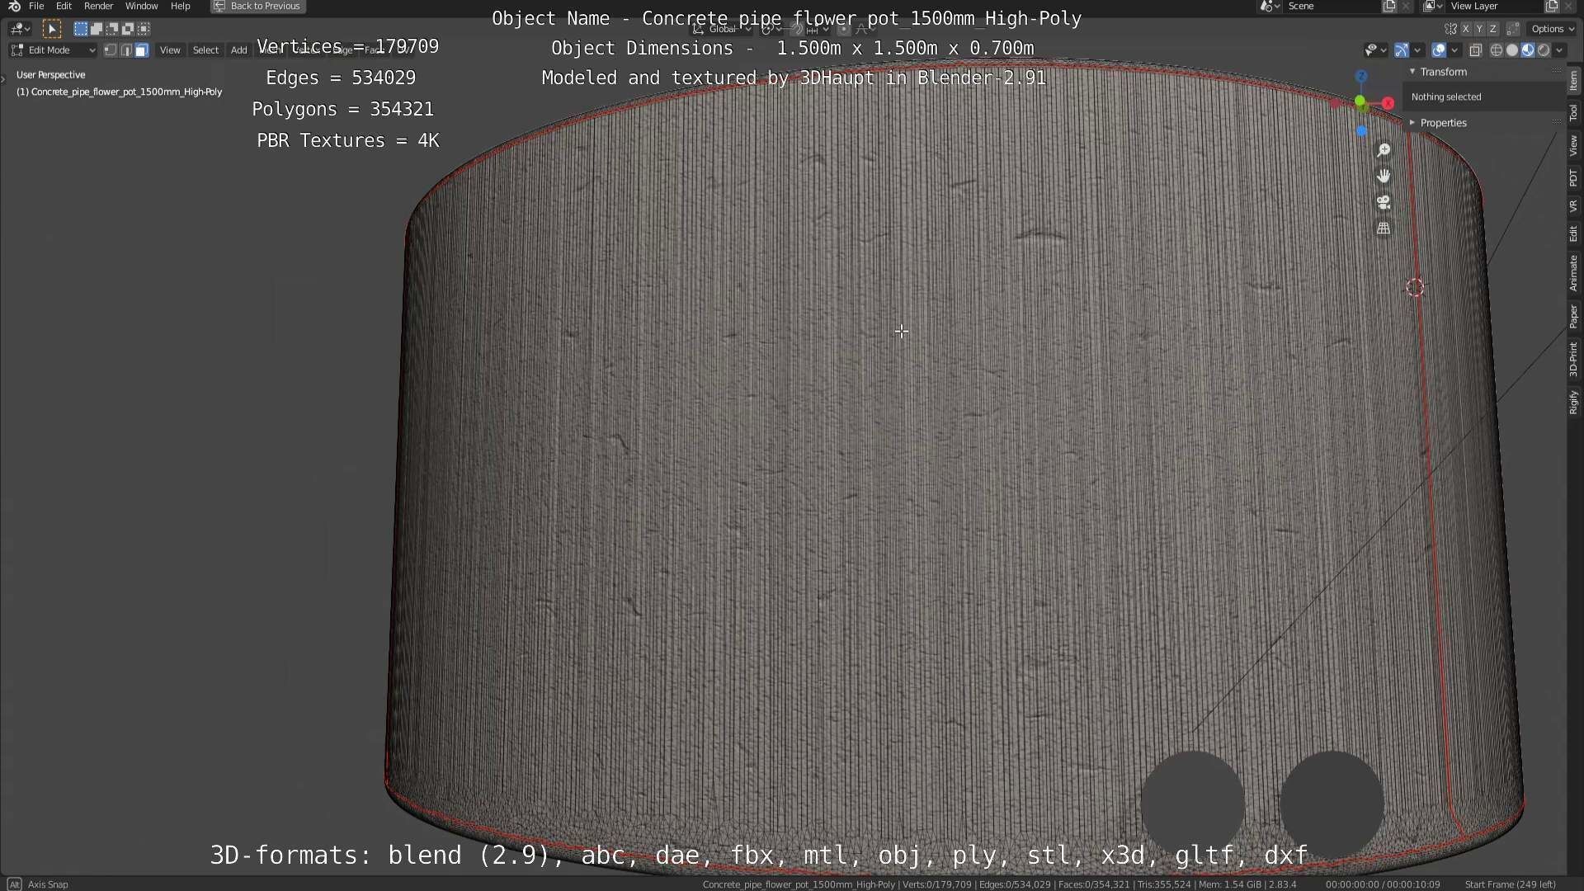Open the transform pivot point dropdown
Viewport: 1584px width, 891px height.
click(771, 29)
